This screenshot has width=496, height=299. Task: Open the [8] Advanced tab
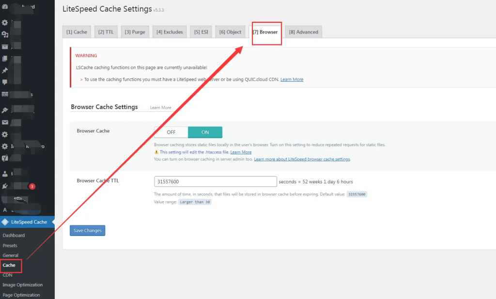(x=303, y=32)
